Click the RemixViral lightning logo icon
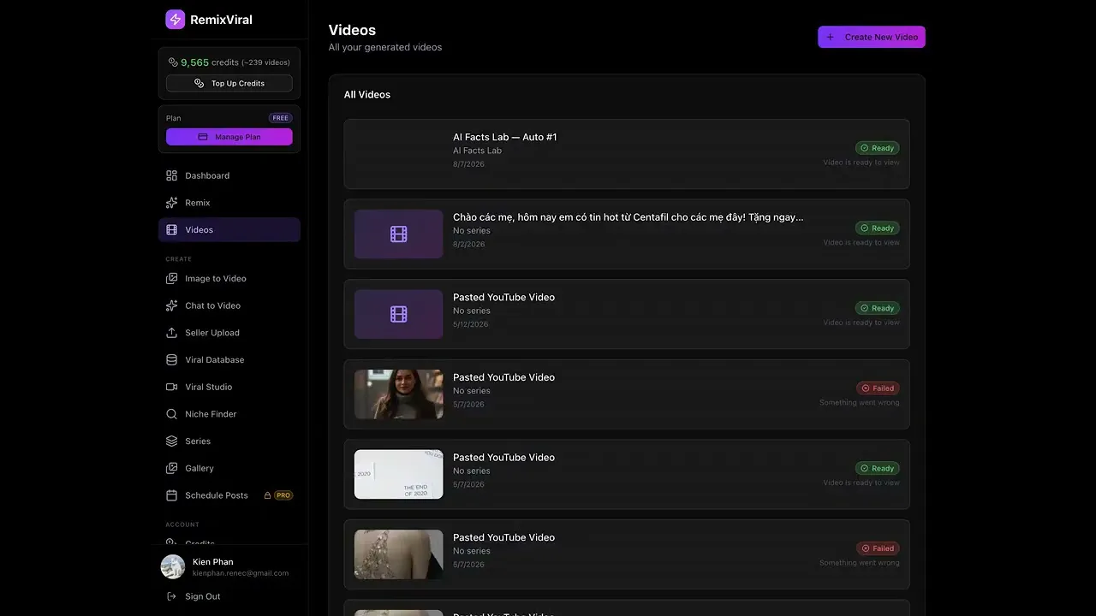 coord(176,20)
